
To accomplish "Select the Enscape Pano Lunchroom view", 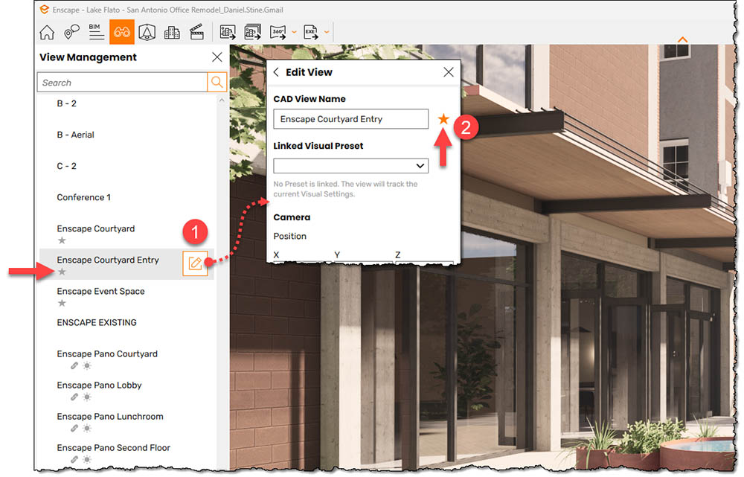I will 110,417.
